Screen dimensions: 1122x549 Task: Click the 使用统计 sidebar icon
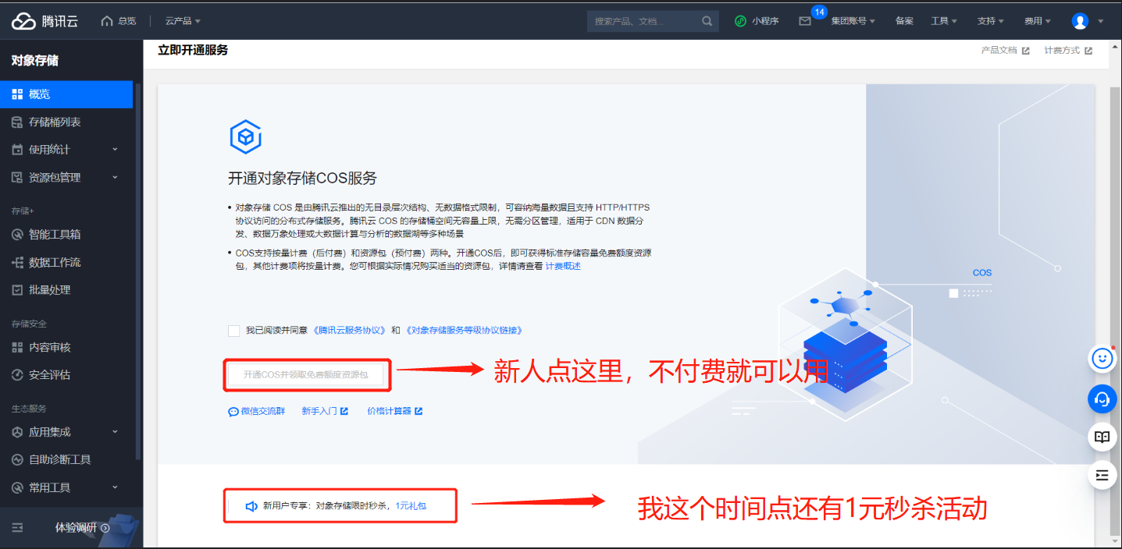[x=17, y=150]
